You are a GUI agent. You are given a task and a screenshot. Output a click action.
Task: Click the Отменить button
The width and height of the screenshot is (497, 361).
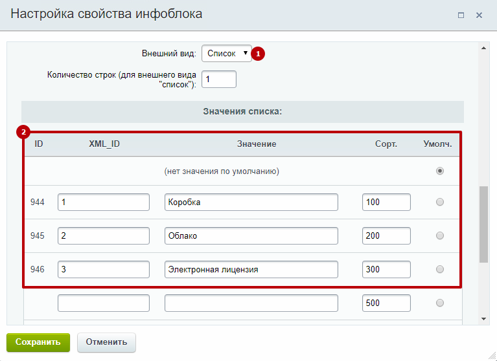[106, 342]
